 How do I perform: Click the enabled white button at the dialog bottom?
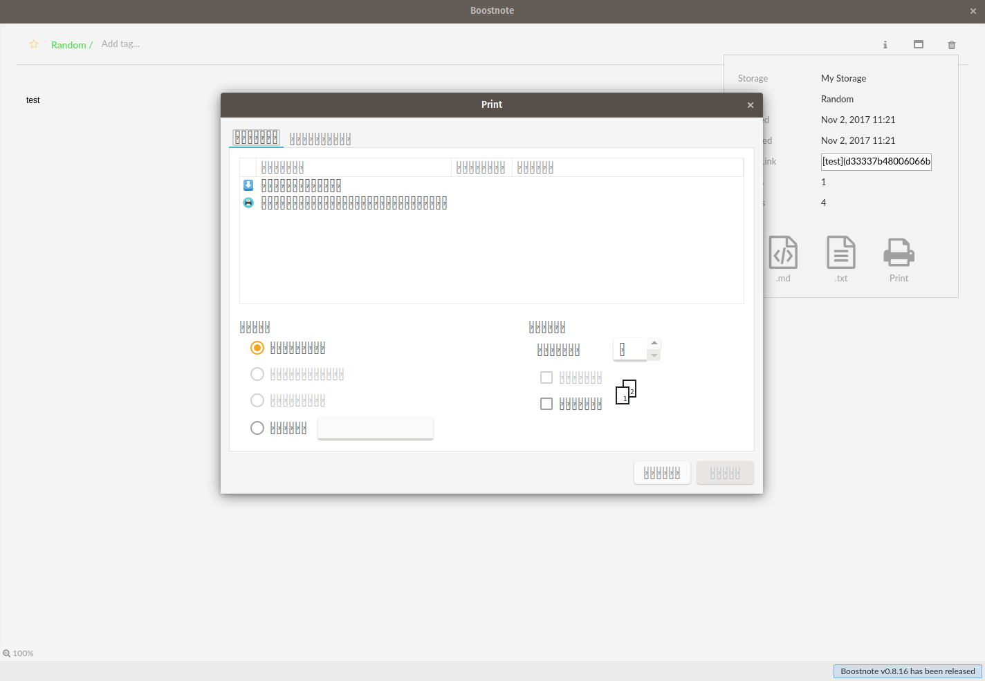click(662, 473)
